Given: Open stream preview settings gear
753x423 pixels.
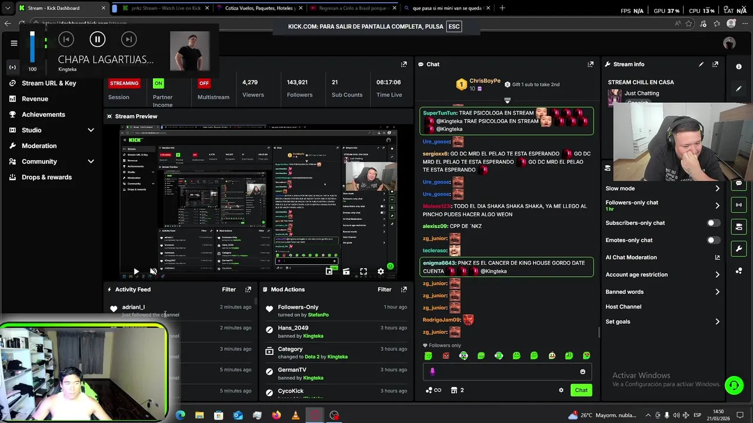Looking at the screenshot, I should pyautogui.click(x=381, y=271).
